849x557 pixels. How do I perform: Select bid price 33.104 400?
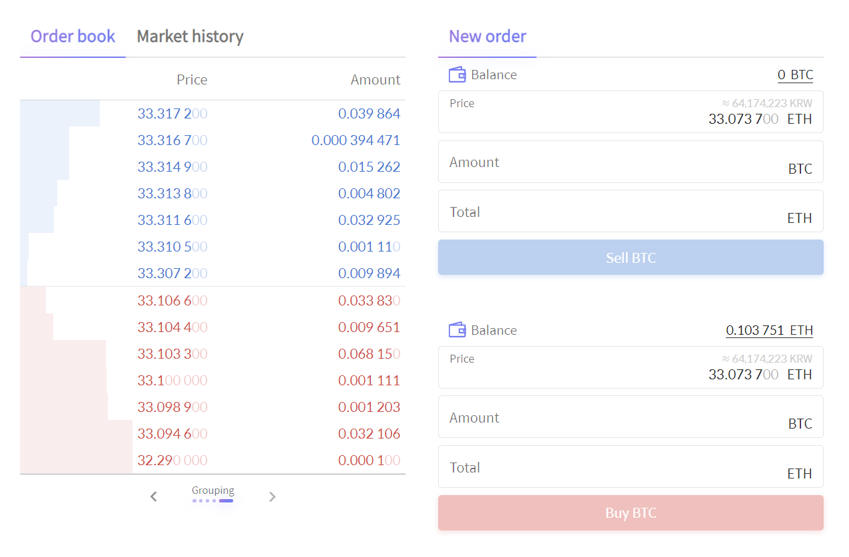coord(172,327)
